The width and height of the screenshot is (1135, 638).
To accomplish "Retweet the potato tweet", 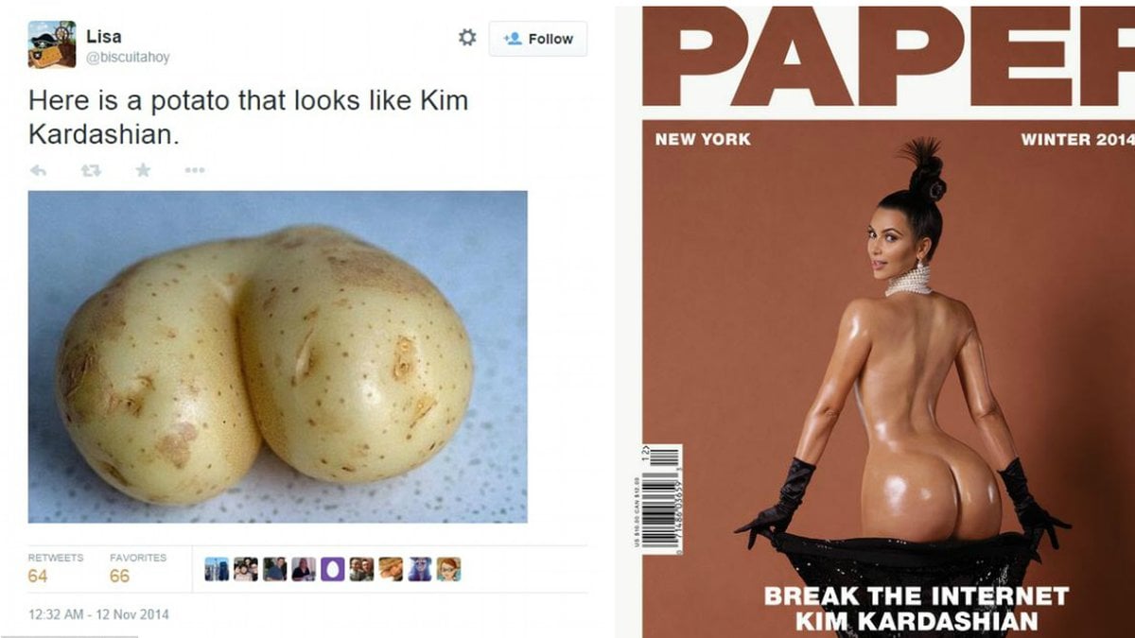I will click(x=92, y=170).
